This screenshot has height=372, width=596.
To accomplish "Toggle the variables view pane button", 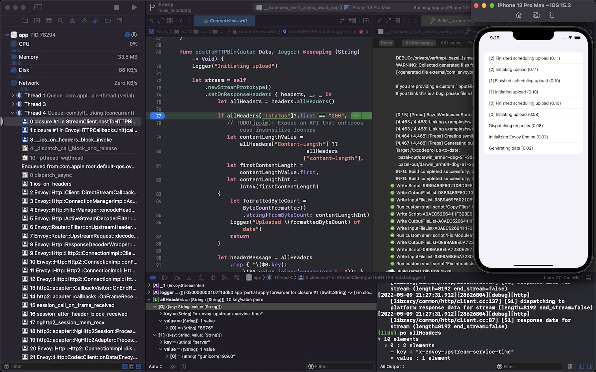I will point(581,366).
